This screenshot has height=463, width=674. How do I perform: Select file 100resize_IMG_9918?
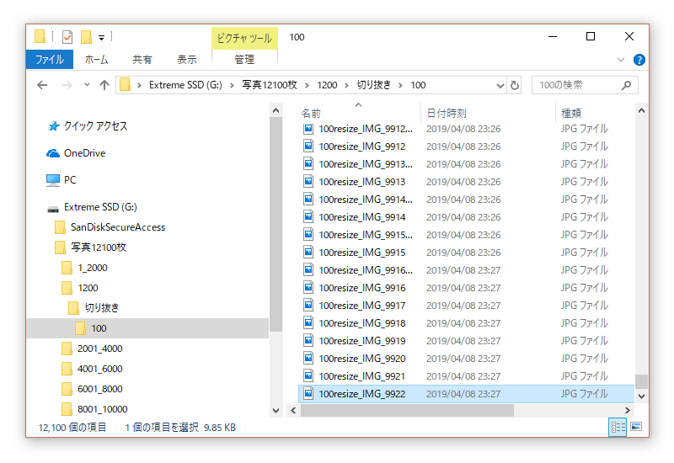(x=362, y=323)
